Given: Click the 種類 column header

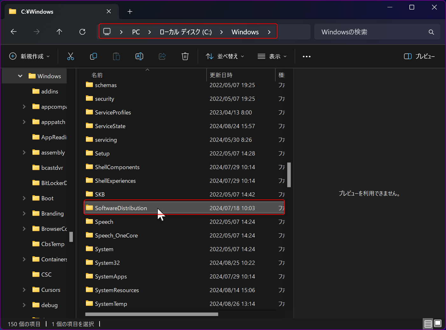Looking at the screenshot, I should click(281, 75).
